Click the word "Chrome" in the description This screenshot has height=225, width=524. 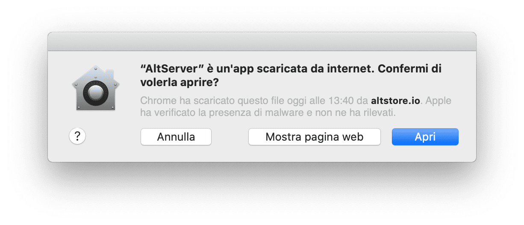(x=155, y=101)
